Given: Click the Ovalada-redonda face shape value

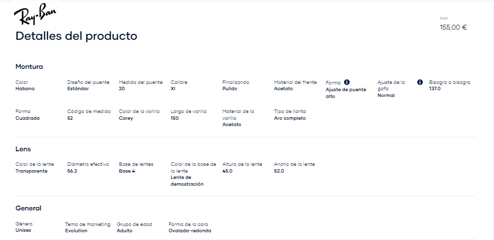Looking at the screenshot, I should (190, 231).
